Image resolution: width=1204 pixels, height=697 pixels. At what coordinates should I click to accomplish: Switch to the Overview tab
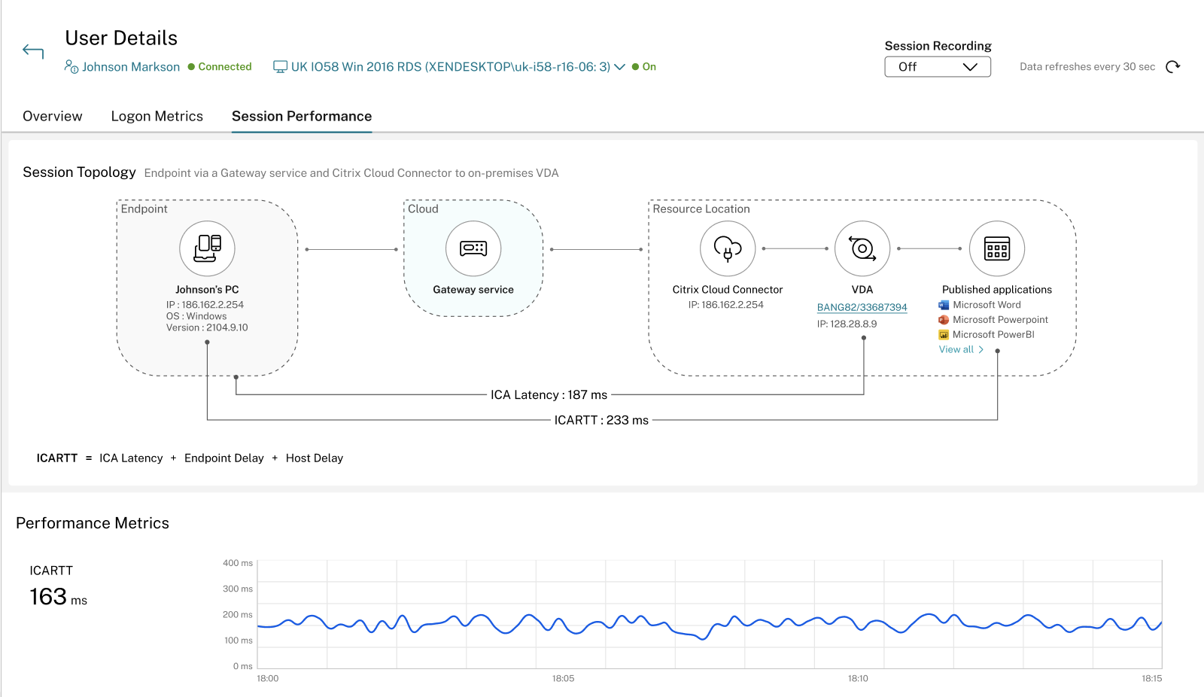(x=53, y=117)
